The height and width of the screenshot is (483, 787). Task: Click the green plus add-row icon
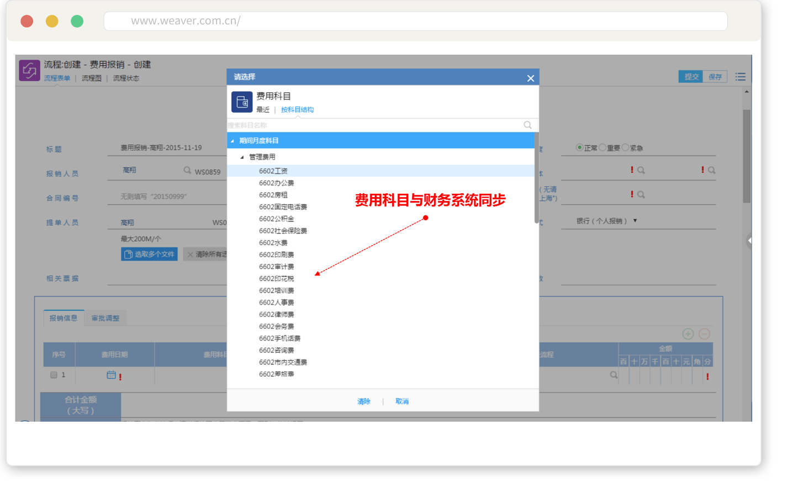(688, 333)
